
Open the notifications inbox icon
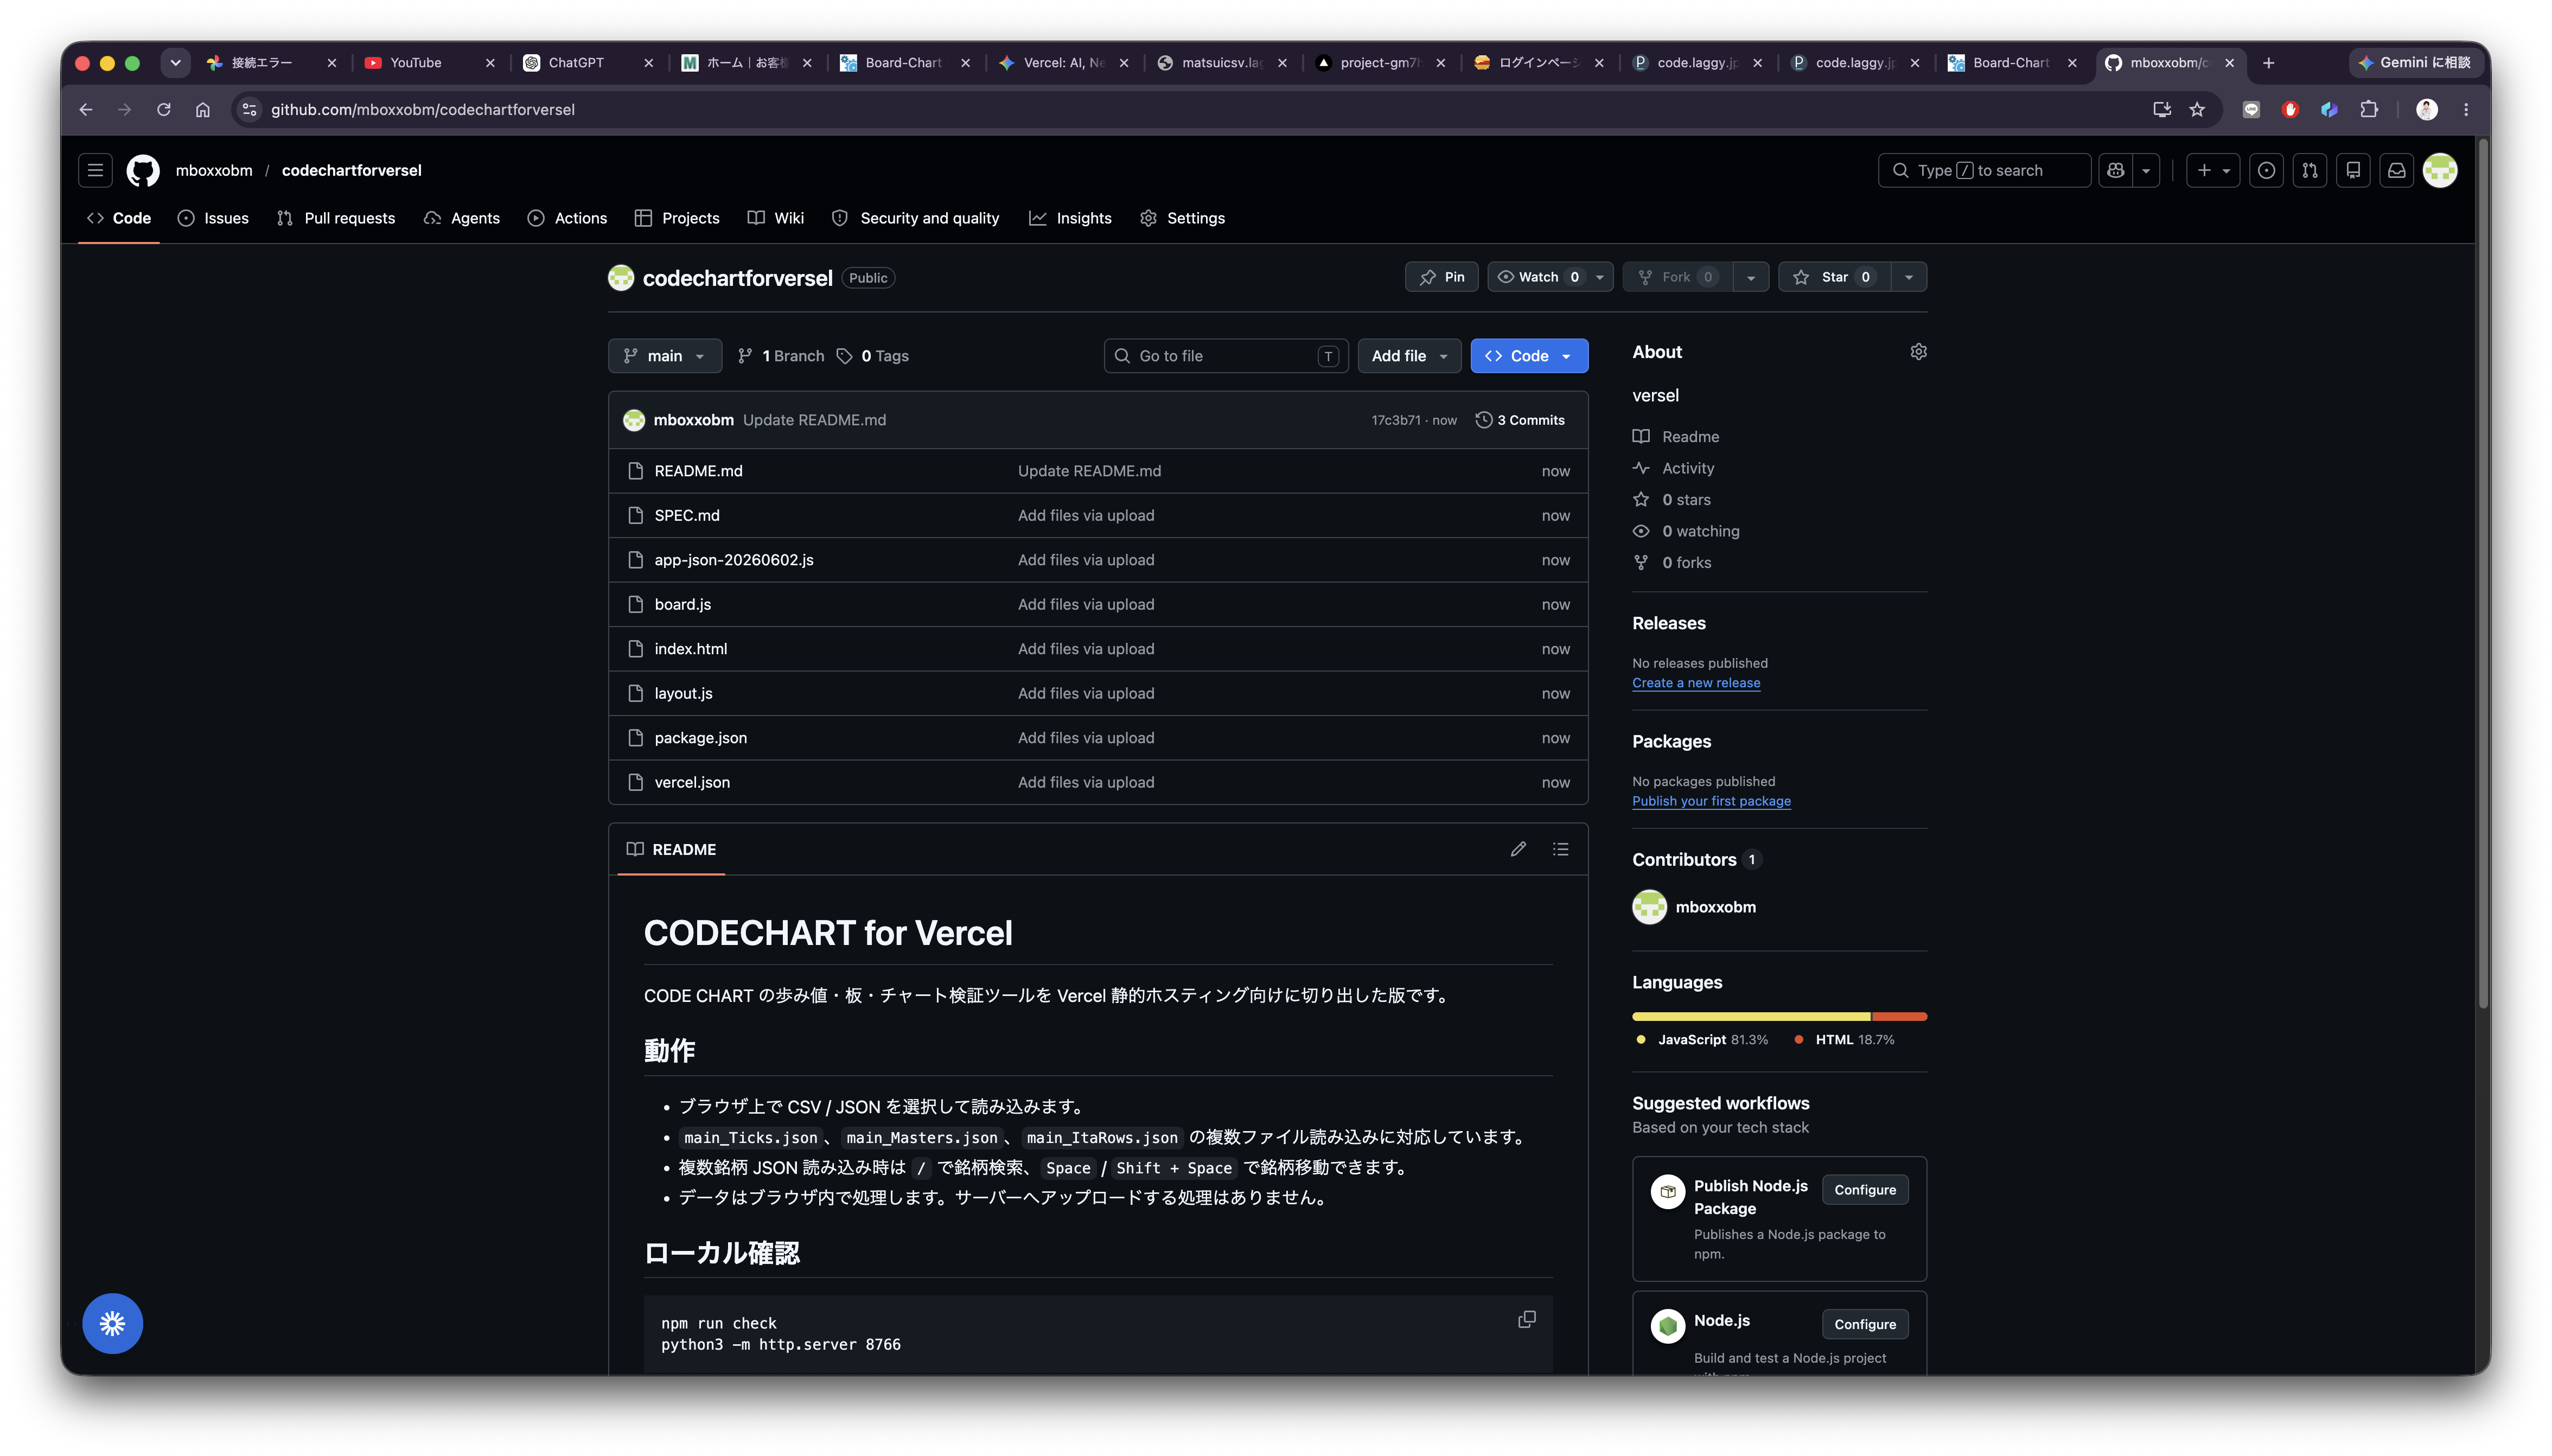click(x=2397, y=170)
